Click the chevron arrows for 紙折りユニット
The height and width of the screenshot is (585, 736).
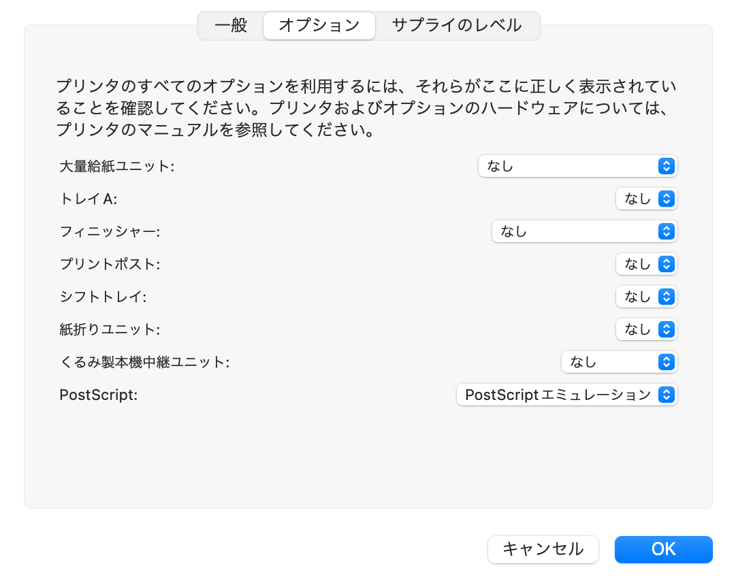(667, 329)
